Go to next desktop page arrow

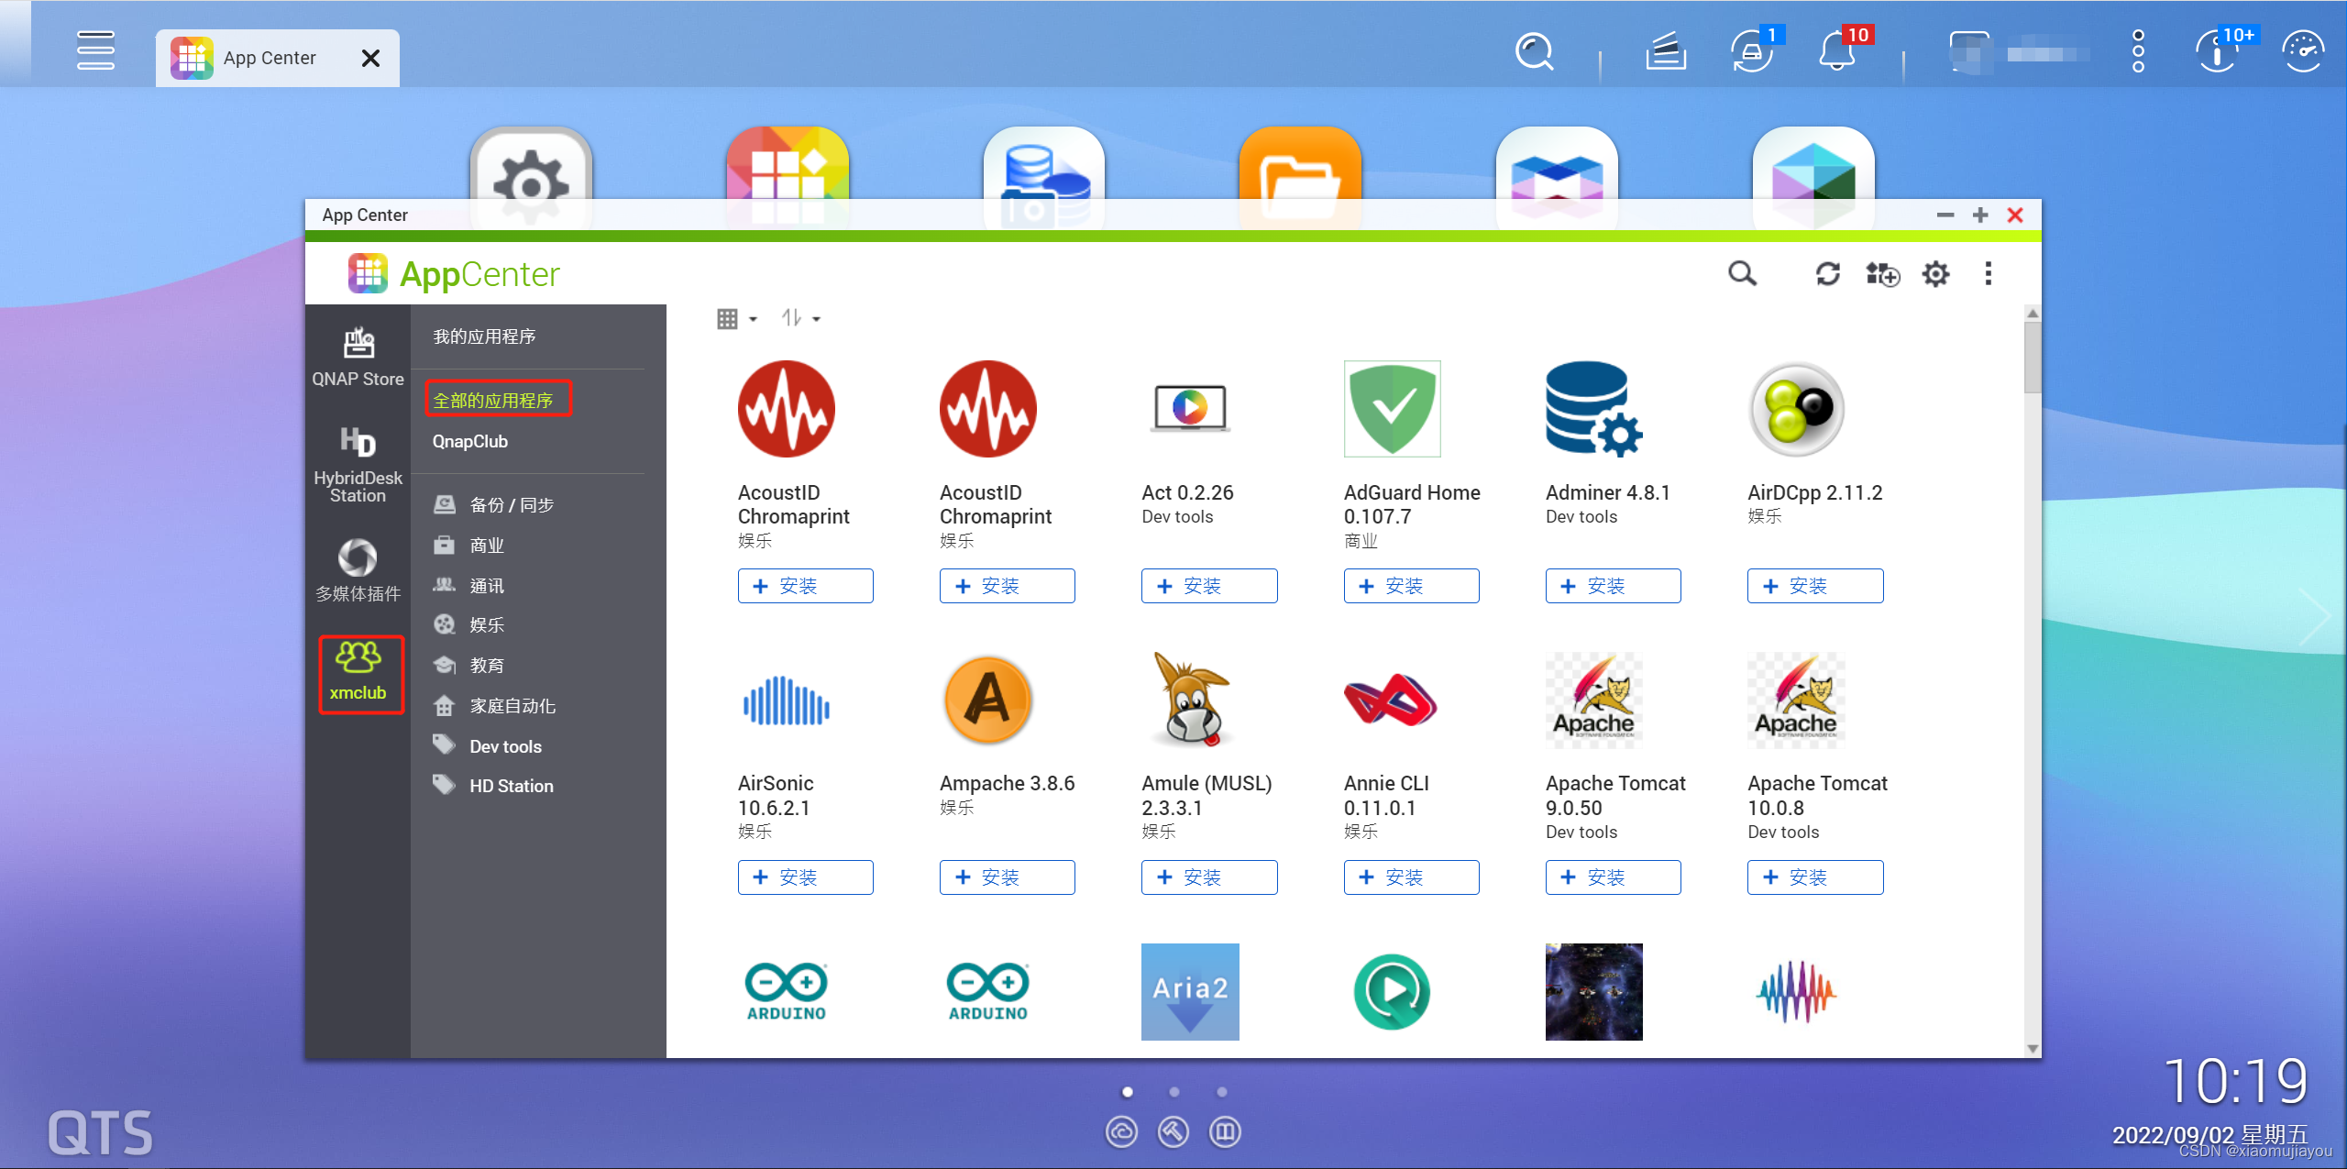tap(2317, 617)
